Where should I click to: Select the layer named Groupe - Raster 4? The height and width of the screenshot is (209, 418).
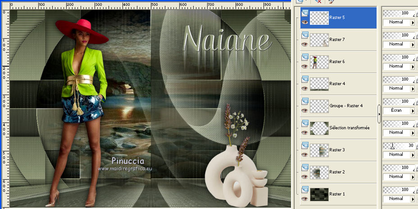(x=346, y=106)
